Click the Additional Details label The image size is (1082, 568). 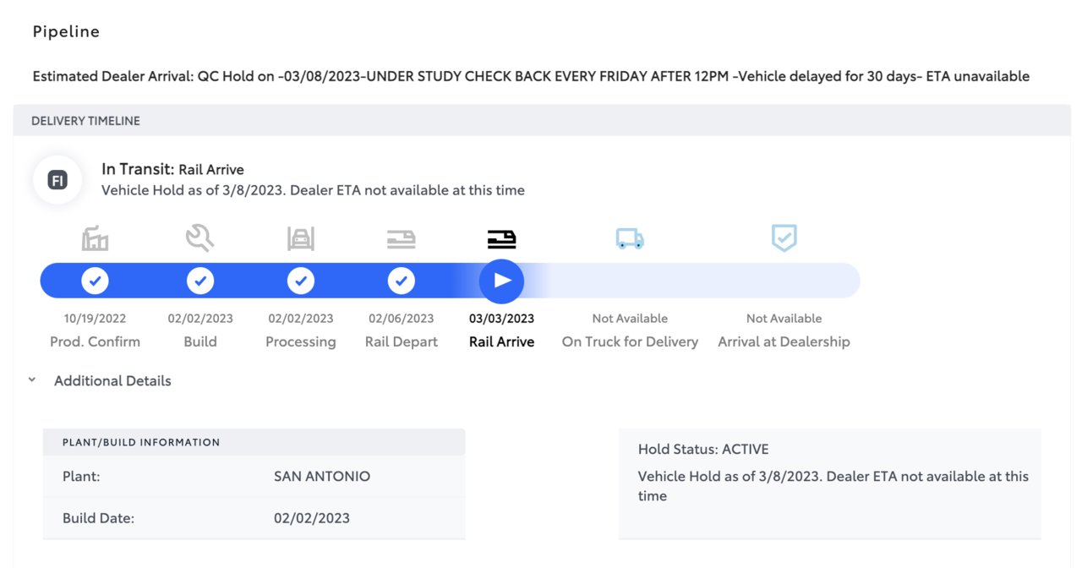tap(112, 381)
